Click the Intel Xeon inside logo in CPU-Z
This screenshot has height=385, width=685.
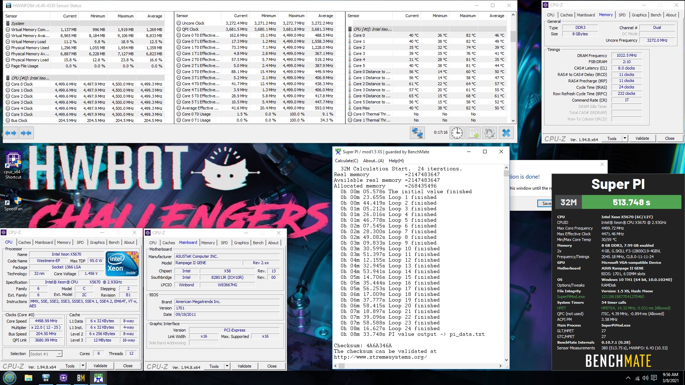122,264
